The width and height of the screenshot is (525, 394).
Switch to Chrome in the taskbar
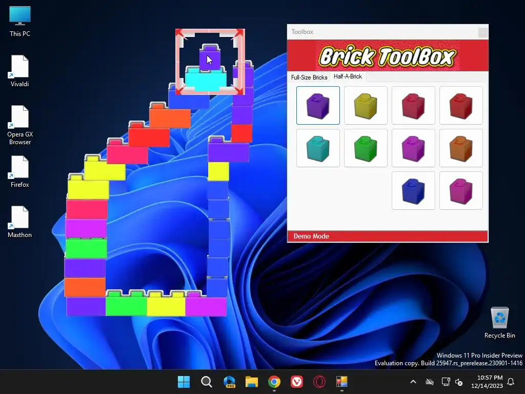[274, 382]
